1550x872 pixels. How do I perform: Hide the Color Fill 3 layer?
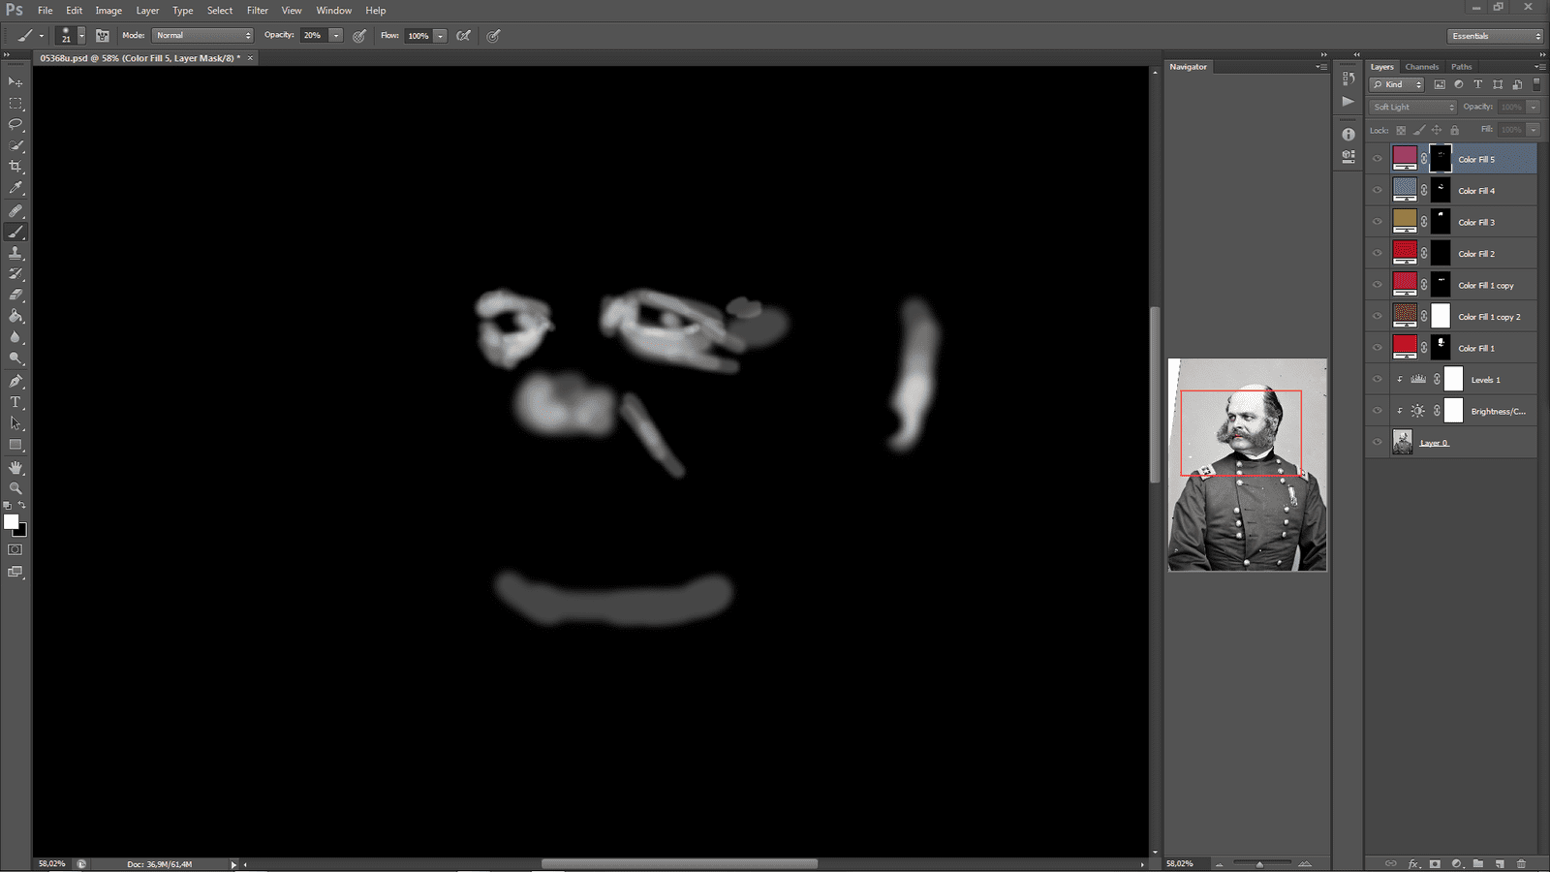1378,222
